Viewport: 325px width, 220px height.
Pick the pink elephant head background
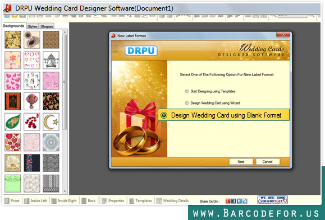tap(31, 101)
